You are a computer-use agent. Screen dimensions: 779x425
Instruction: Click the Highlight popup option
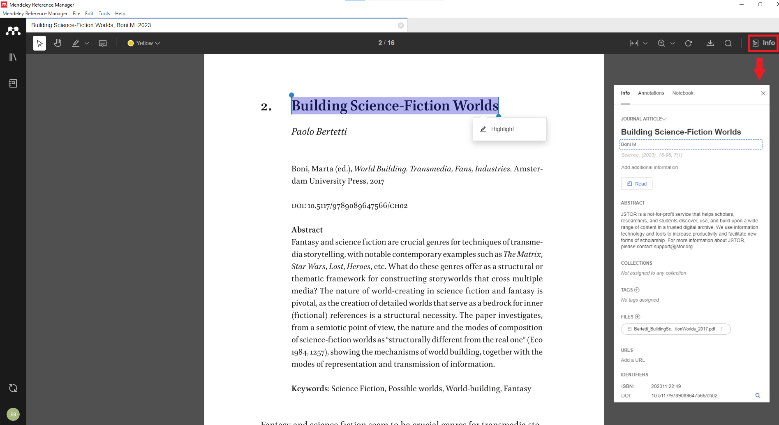[510, 129]
